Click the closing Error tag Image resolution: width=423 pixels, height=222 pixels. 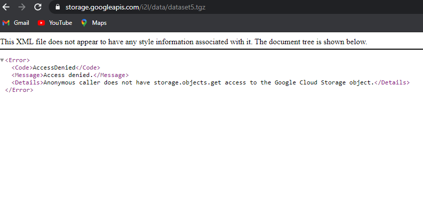[19, 90]
